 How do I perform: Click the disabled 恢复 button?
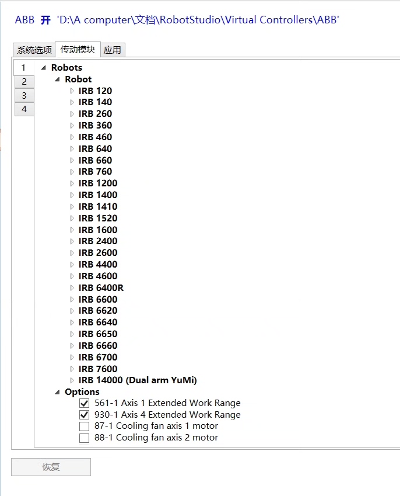pyautogui.click(x=51, y=467)
